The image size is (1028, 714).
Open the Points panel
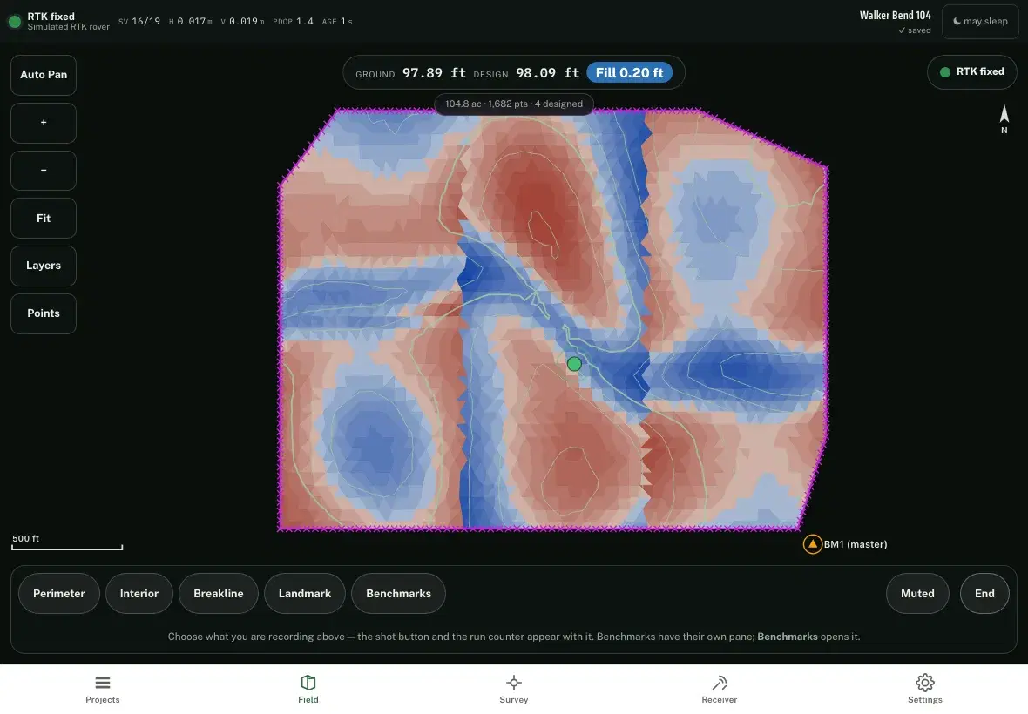pyautogui.click(x=44, y=313)
